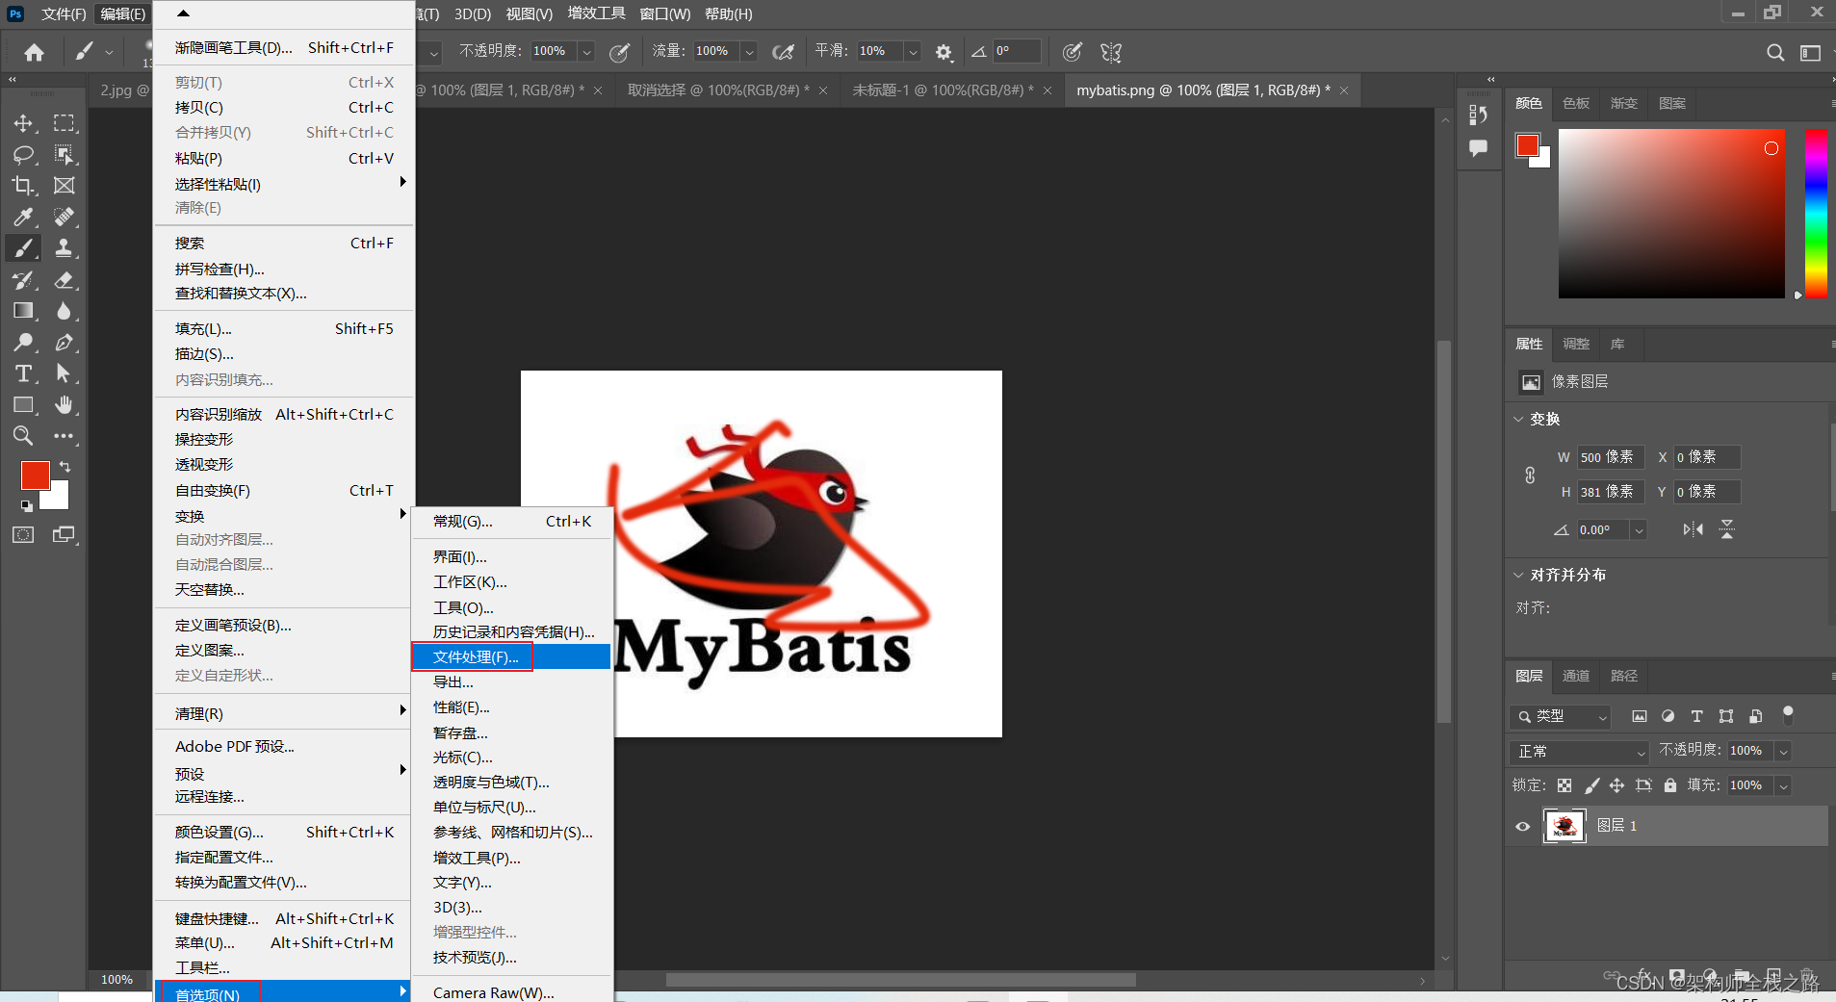
Task: Toggle link width and height
Action: coord(1530,475)
